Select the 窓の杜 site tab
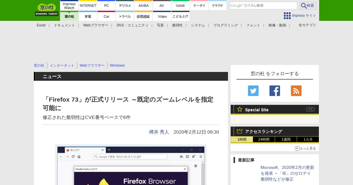This screenshot has width=353, height=185. click(x=69, y=16)
